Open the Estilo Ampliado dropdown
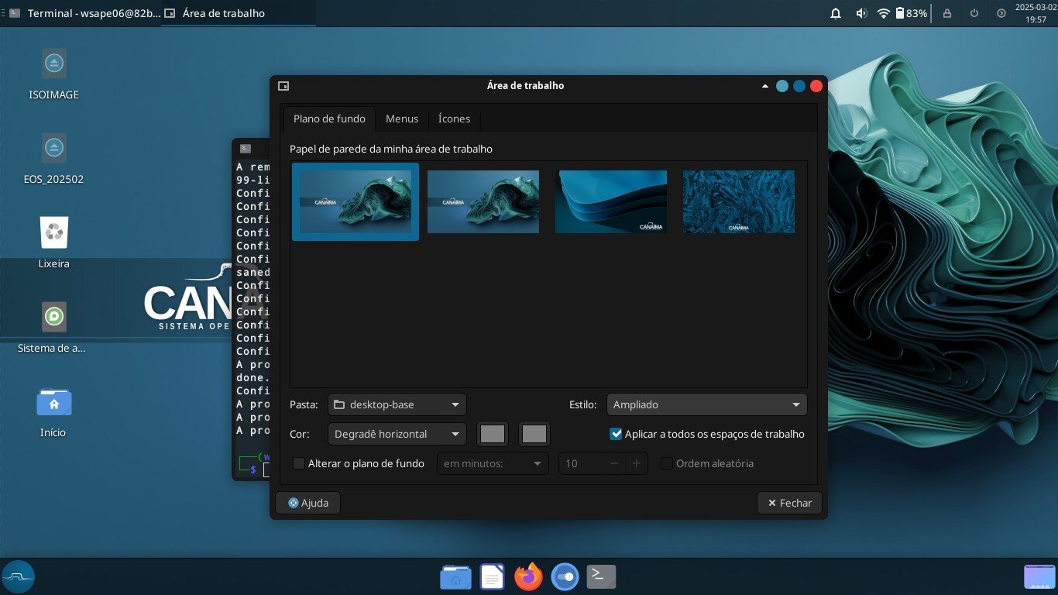 (x=706, y=404)
